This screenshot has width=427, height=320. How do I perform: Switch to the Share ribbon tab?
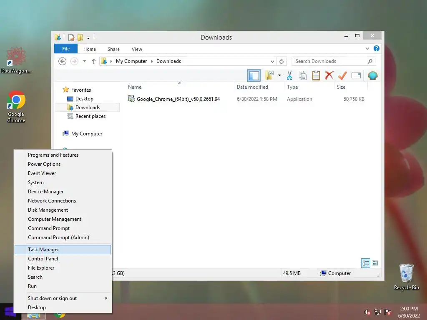point(113,49)
